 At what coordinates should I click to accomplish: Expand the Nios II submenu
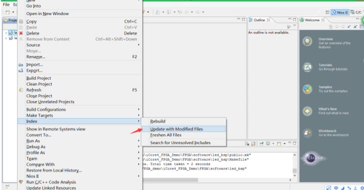[139, 176]
